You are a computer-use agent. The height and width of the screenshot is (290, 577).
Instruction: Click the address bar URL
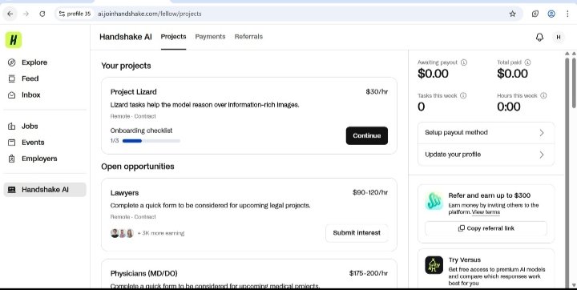[x=149, y=14]
